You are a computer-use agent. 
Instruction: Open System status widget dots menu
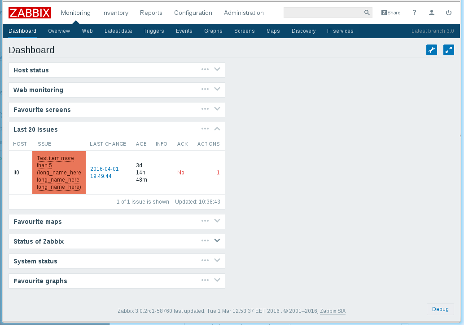pos(205,260)
